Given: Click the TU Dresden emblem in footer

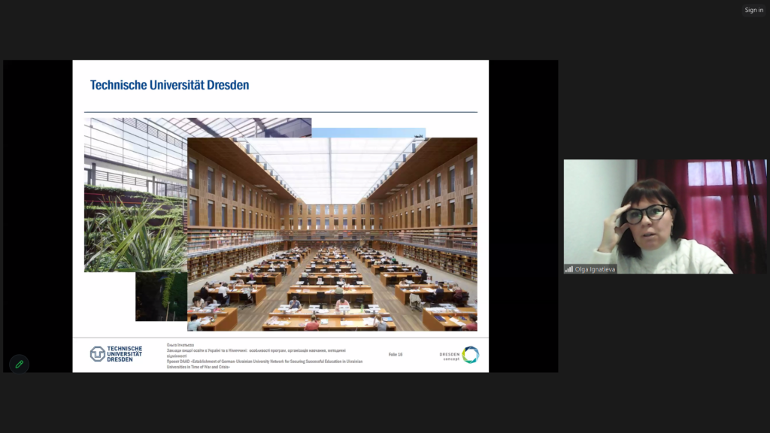Looking at the screenshot, I should pyautogui.click(x=98, y=354).
